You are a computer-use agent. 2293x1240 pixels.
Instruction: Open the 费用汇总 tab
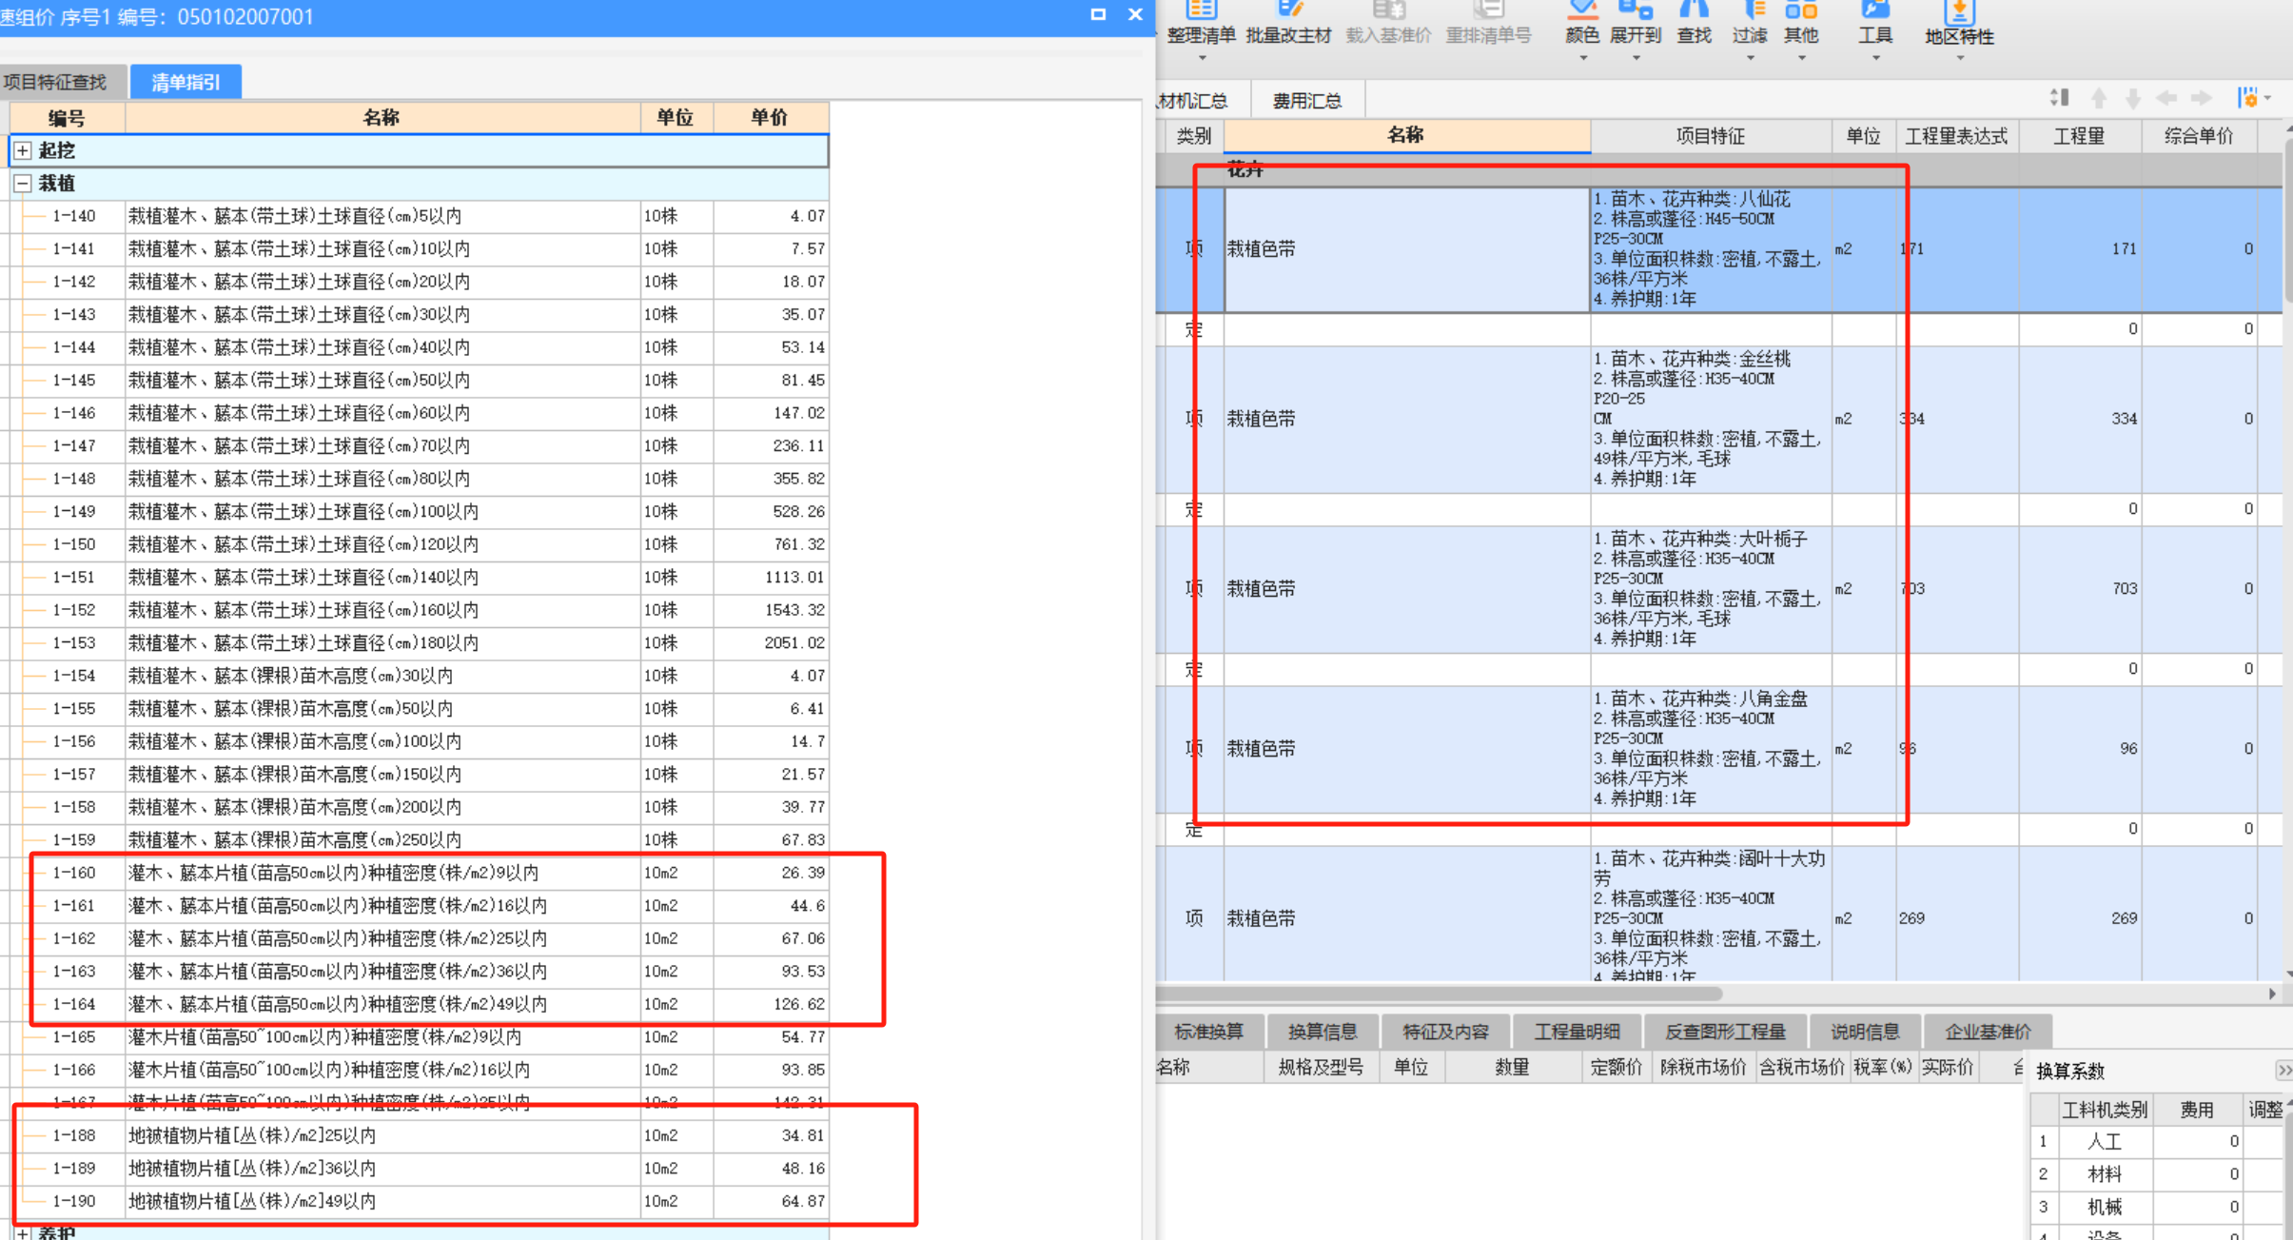tap(1306, 100)
